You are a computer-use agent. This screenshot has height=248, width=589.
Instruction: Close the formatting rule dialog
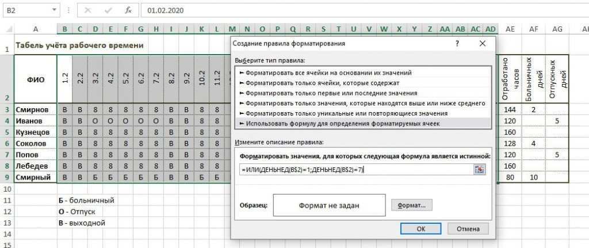click(x=482, y=44)
